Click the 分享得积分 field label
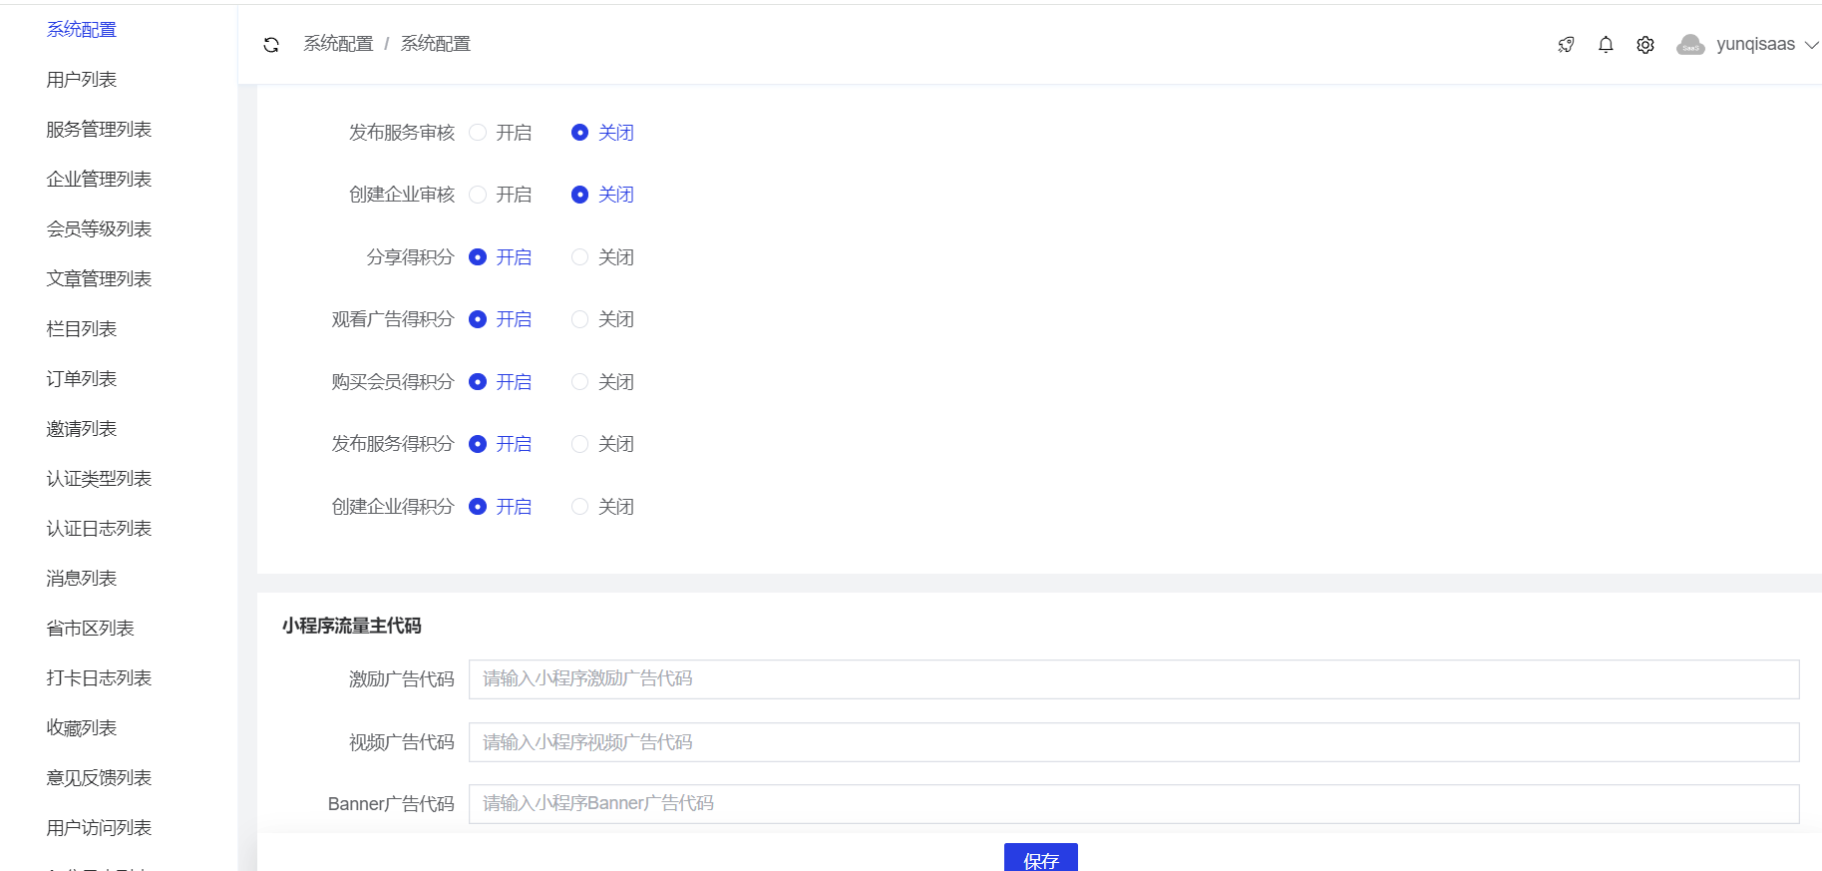The height and width of the screenshot is (871, 1822). (410, 257)
